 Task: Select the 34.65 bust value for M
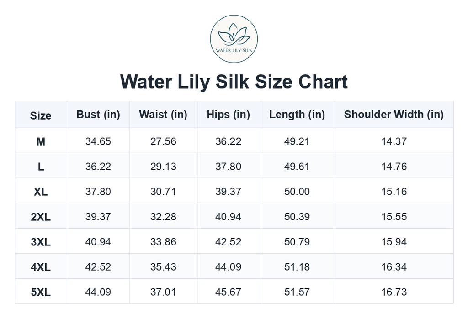pos(98,141)
